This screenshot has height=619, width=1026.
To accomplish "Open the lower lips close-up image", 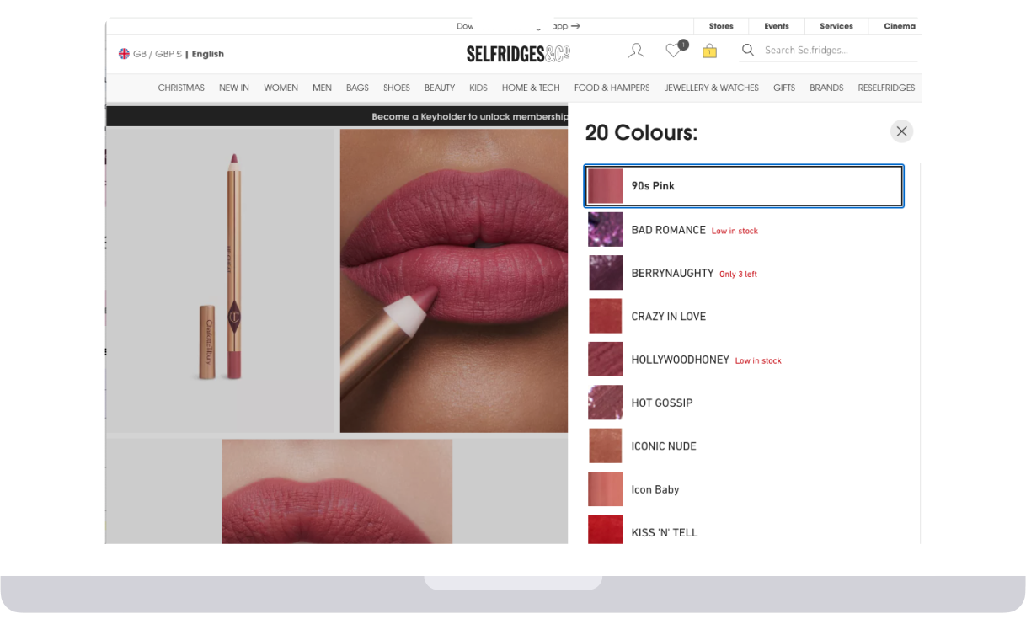I will point(337,491).
